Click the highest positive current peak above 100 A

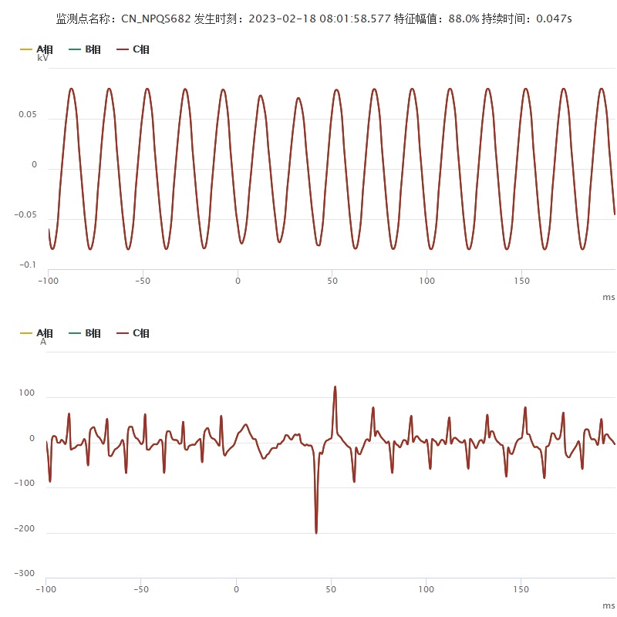pos(335,387)
